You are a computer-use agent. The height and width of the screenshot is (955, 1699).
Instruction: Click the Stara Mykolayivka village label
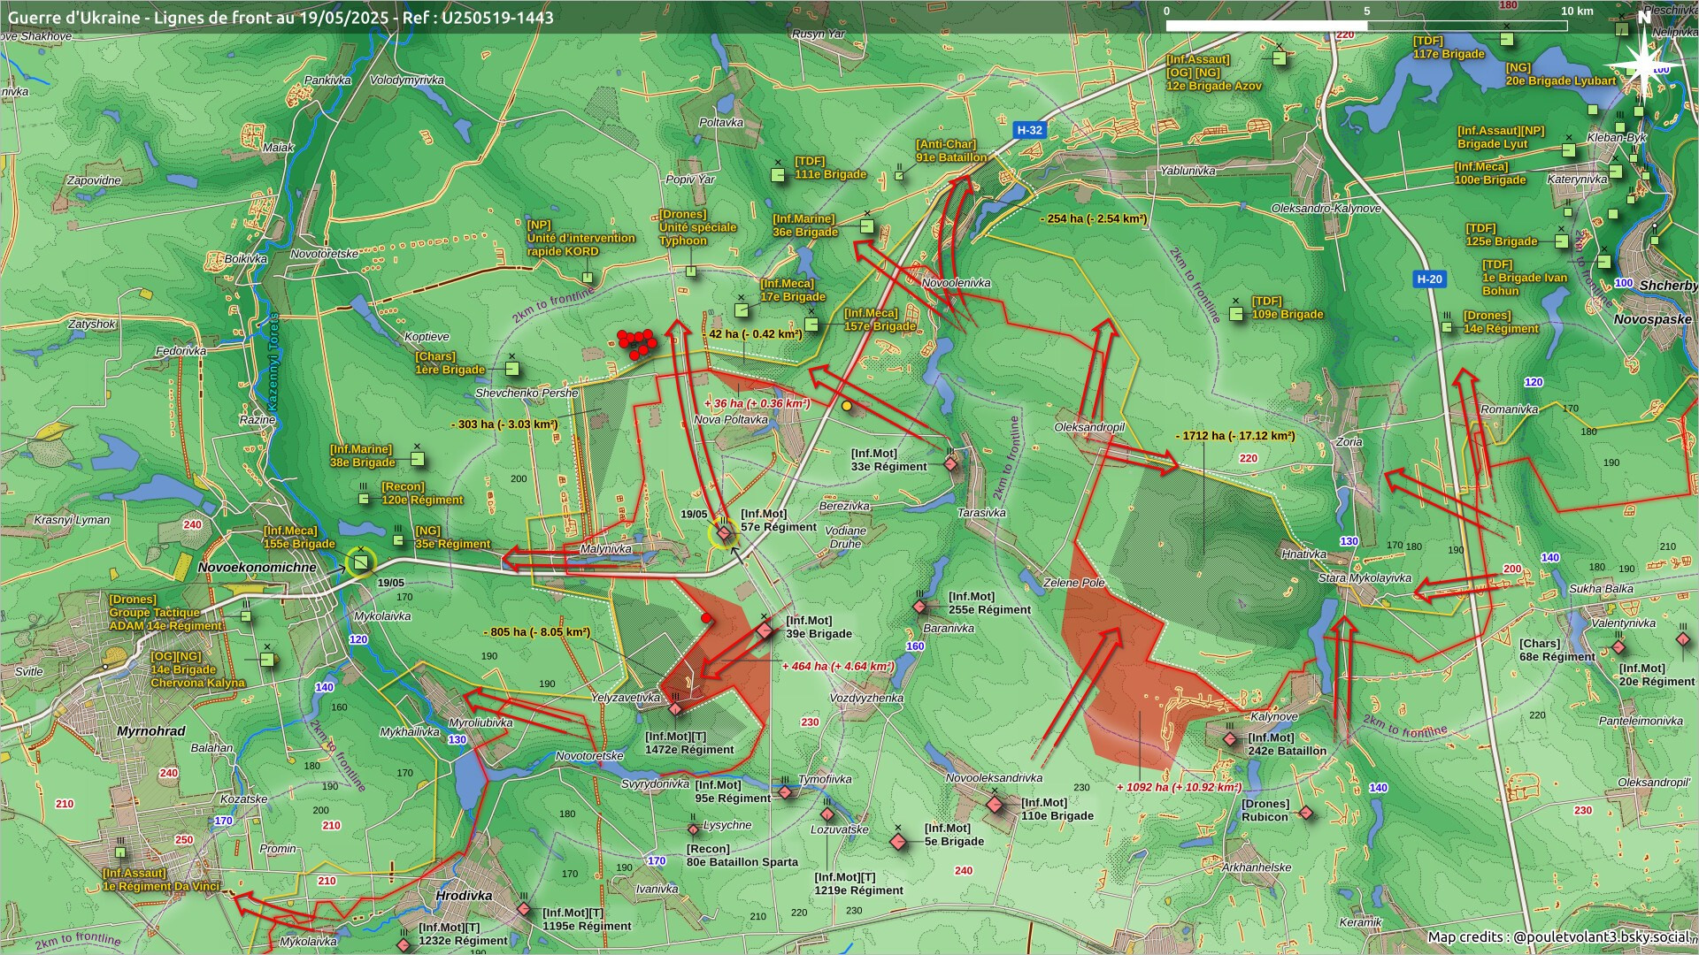click(1365, 578)
